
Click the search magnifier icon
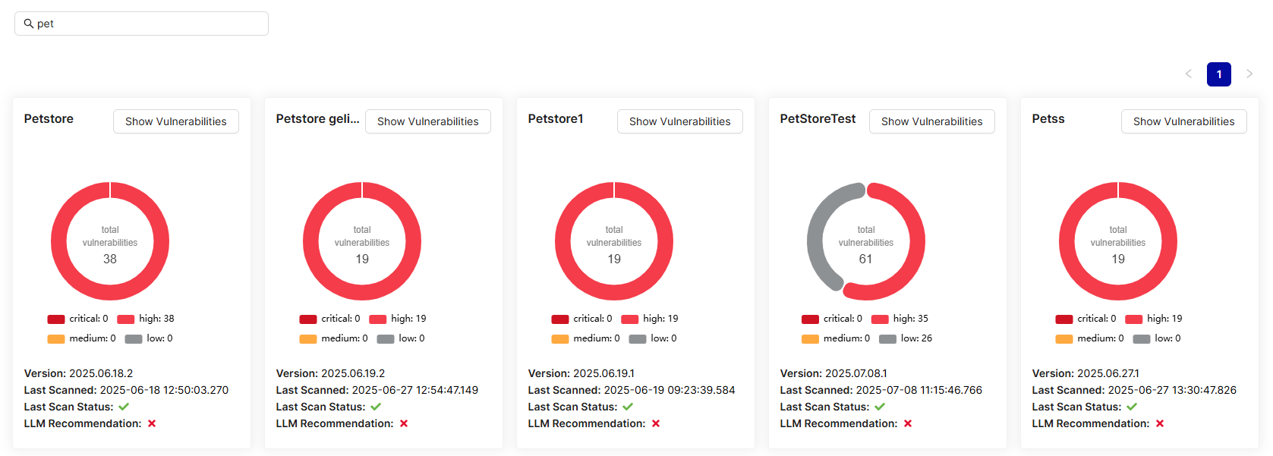(29, 24)
